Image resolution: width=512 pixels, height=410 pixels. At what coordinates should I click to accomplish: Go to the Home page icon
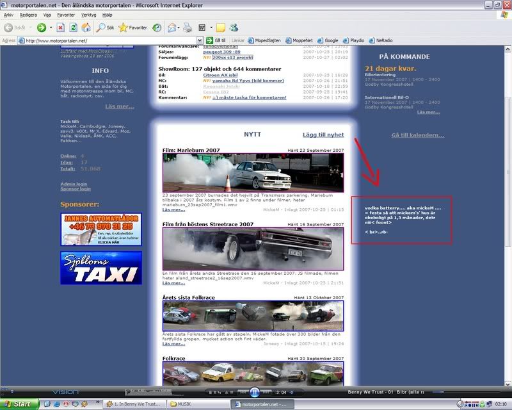tap(86, 28)
